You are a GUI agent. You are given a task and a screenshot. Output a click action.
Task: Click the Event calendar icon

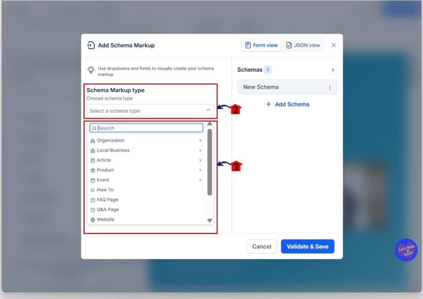coord(93,180)
